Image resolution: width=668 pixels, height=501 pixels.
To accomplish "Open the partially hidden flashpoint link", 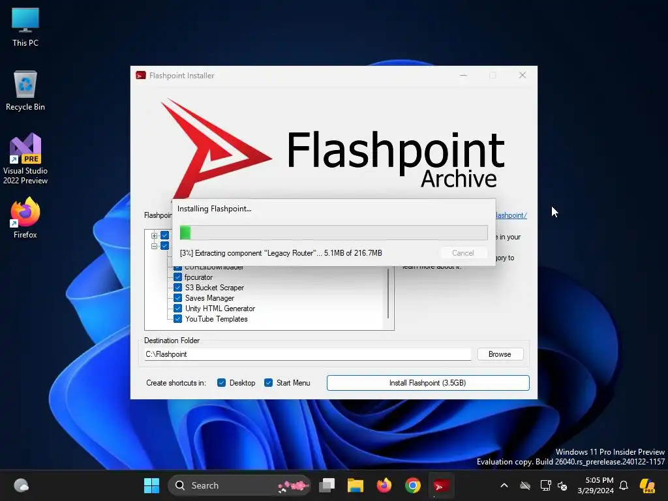I will coord(511,215).
